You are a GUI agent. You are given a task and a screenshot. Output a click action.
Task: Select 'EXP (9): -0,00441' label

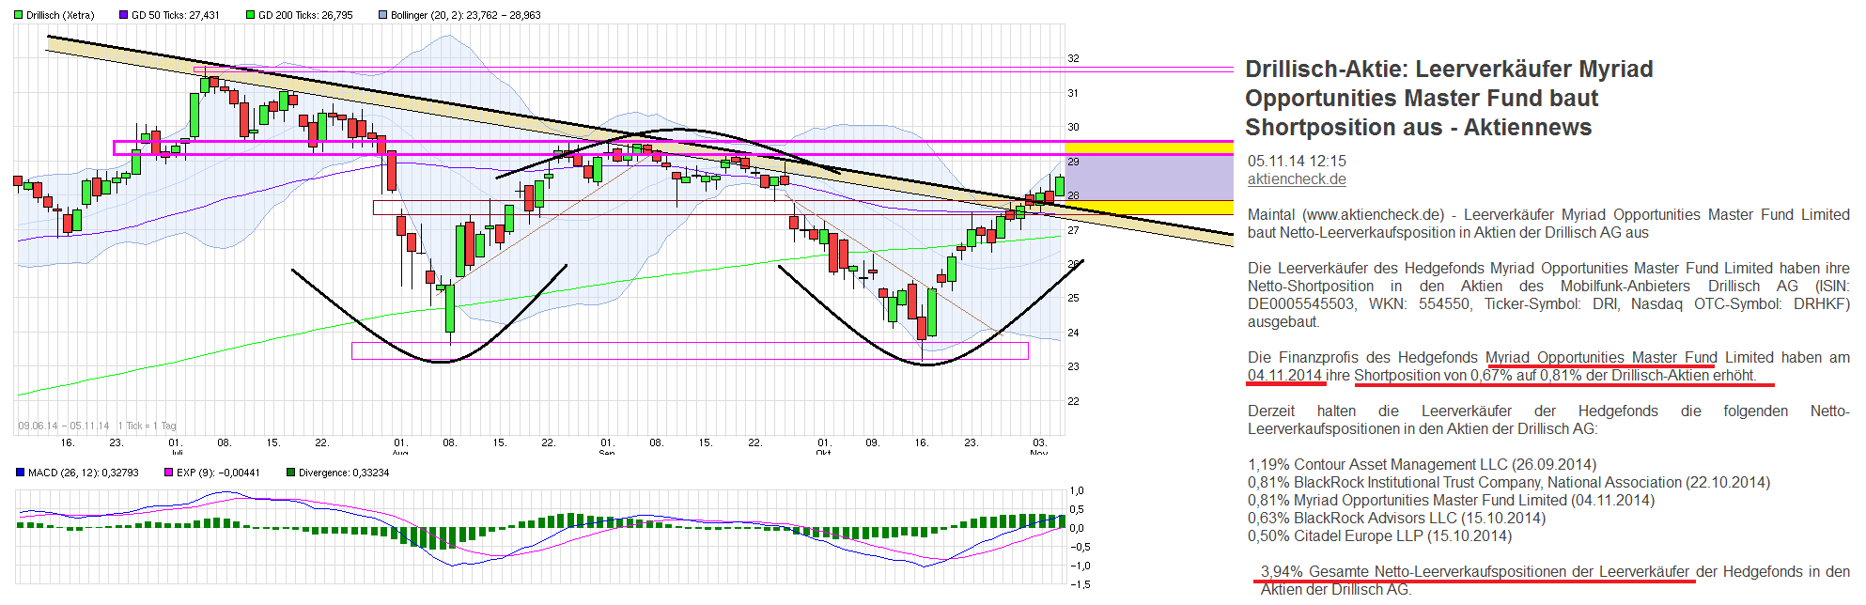coord(218,473)
